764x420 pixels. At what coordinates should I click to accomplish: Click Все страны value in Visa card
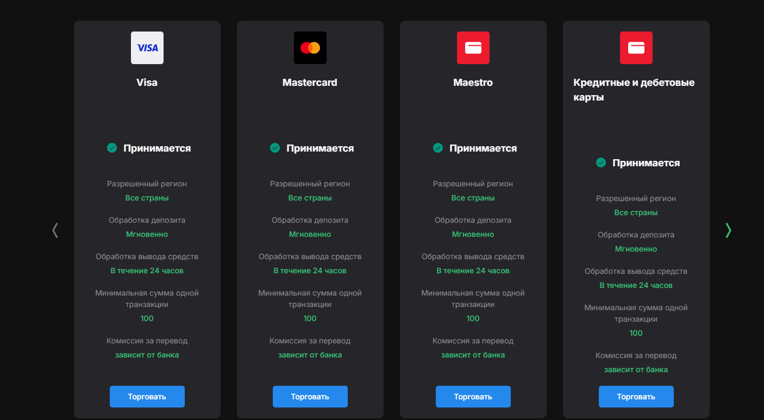tap(147, 198)
